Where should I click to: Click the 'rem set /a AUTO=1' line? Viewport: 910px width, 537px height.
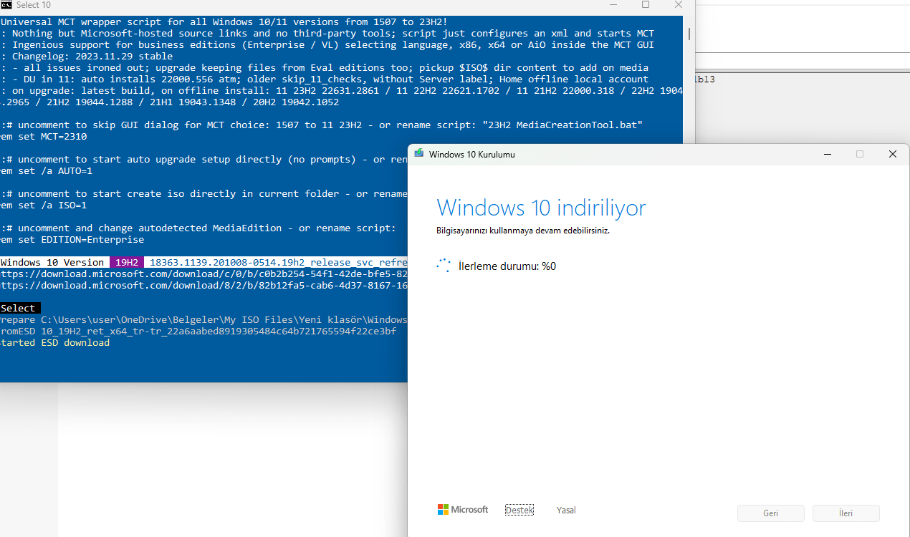(x=47, y=171)
